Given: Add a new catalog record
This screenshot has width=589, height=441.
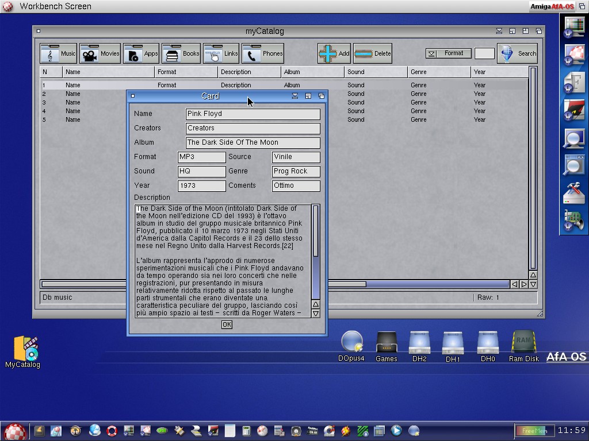Looking at the screenshot, I should 334,53.
